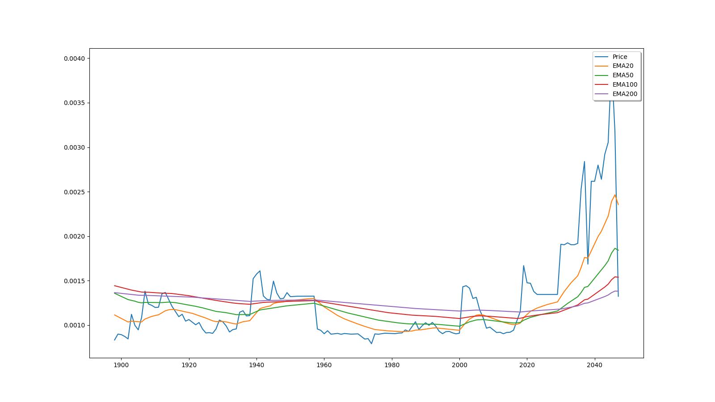Click the EMA50 legend label
715x402 pixels.
[x=623, y=75]
